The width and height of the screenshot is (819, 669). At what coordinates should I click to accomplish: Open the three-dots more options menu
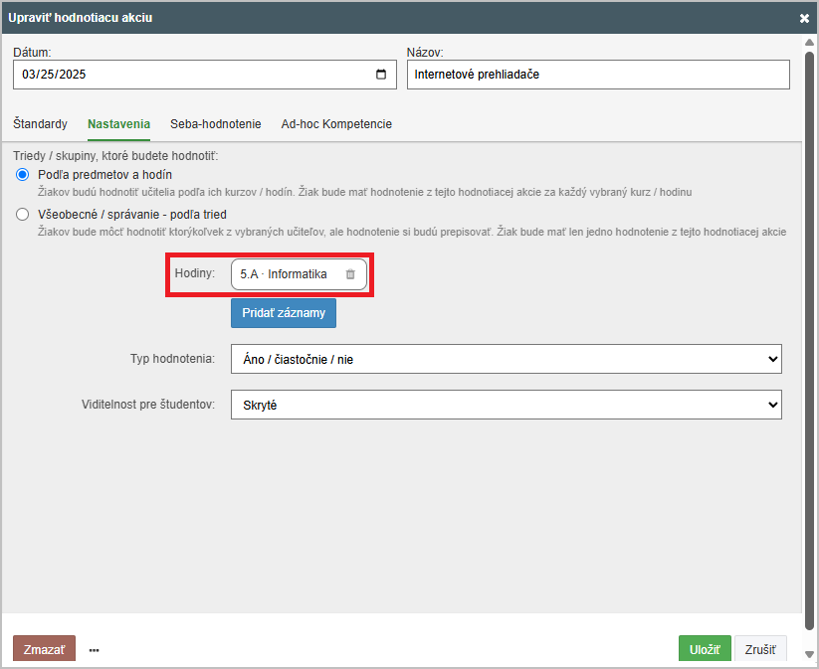coord(95,650)
